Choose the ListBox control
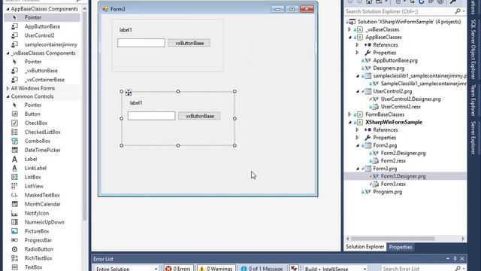The image size is (481, 271). pyautogui.click(x=32, y=177)
